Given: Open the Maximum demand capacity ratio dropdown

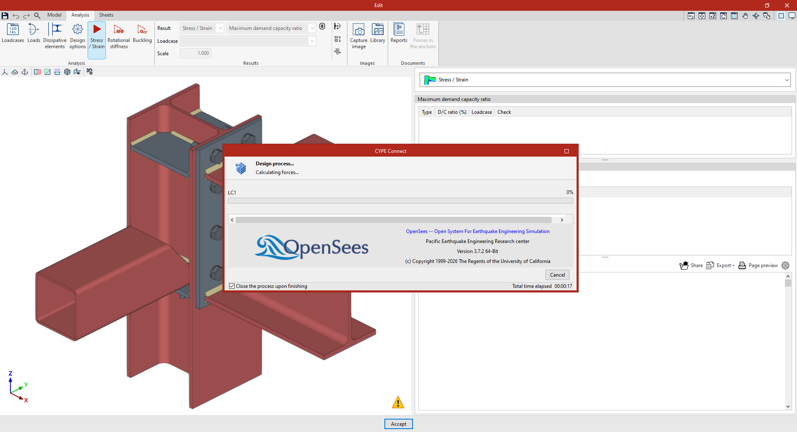Looking at the screenshot, I should pos(271,28).
